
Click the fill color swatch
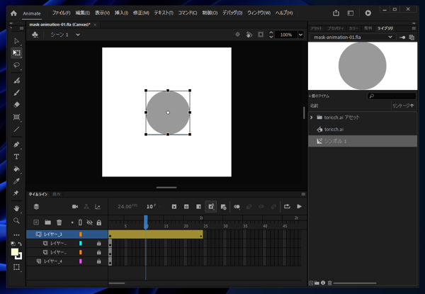(15, 251)
